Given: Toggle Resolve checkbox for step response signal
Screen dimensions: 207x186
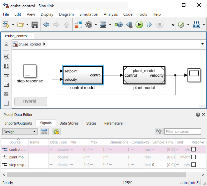Looking at the screenshot, I should point(193,165).
